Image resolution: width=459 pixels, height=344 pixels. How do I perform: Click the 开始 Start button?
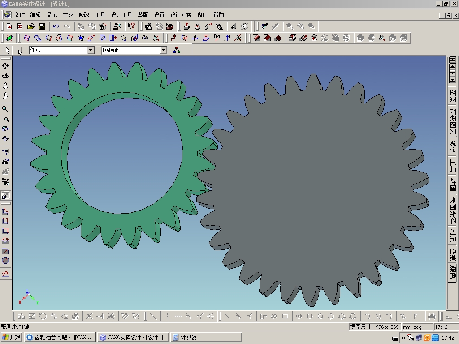12,337
